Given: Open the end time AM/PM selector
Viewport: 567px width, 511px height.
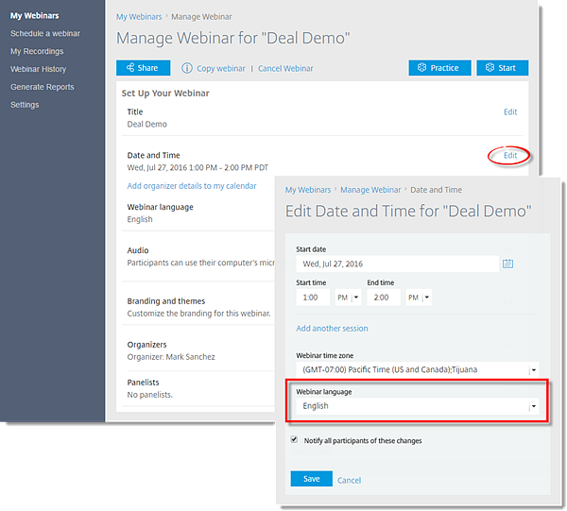Looking at the screenshot, I should point(419,297).
